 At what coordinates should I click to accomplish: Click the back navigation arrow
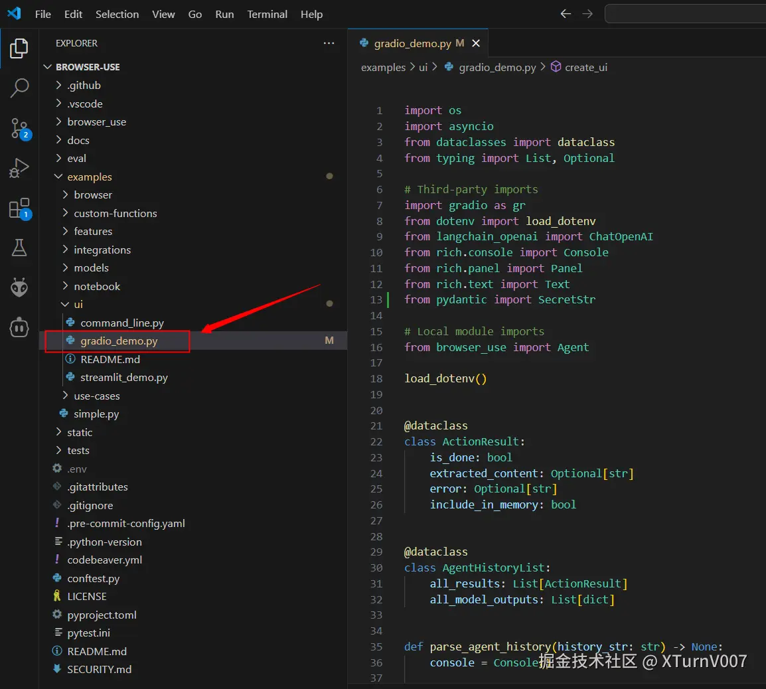tap(565, 13)
